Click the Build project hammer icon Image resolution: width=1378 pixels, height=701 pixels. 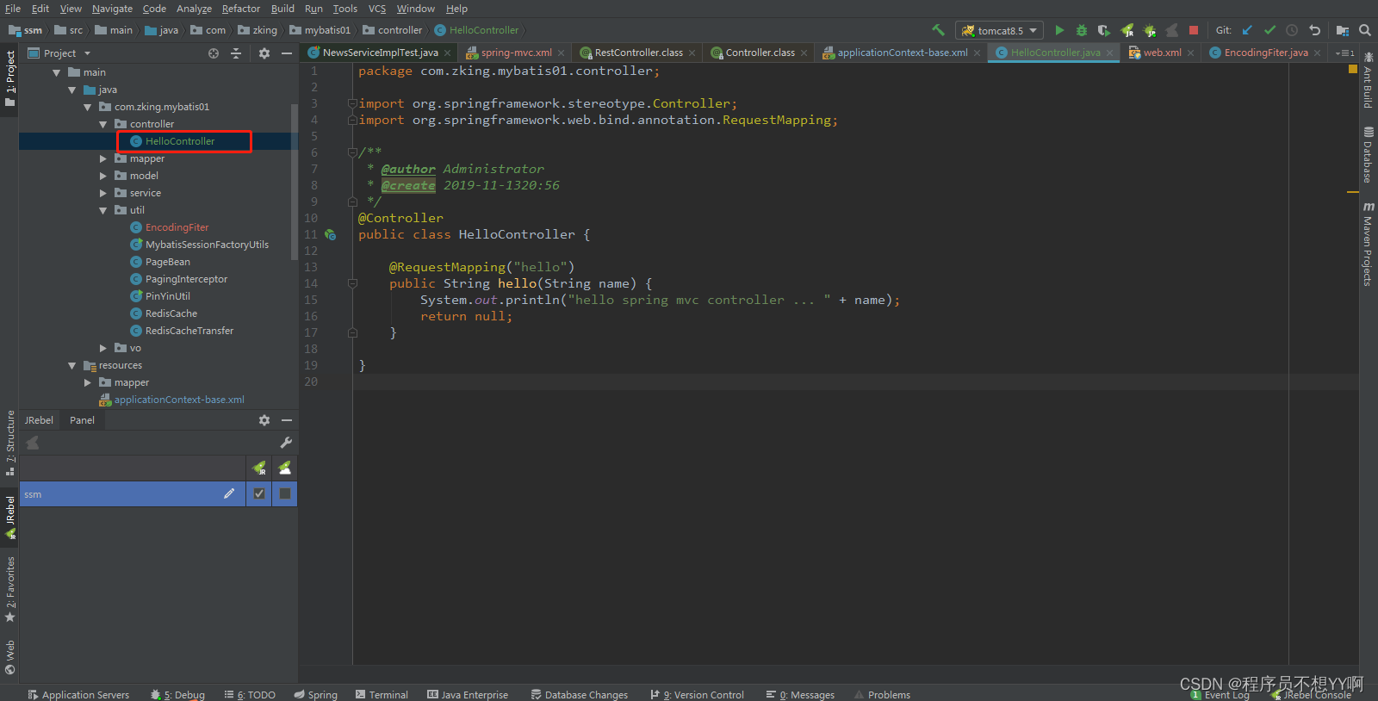pos(939,30)
